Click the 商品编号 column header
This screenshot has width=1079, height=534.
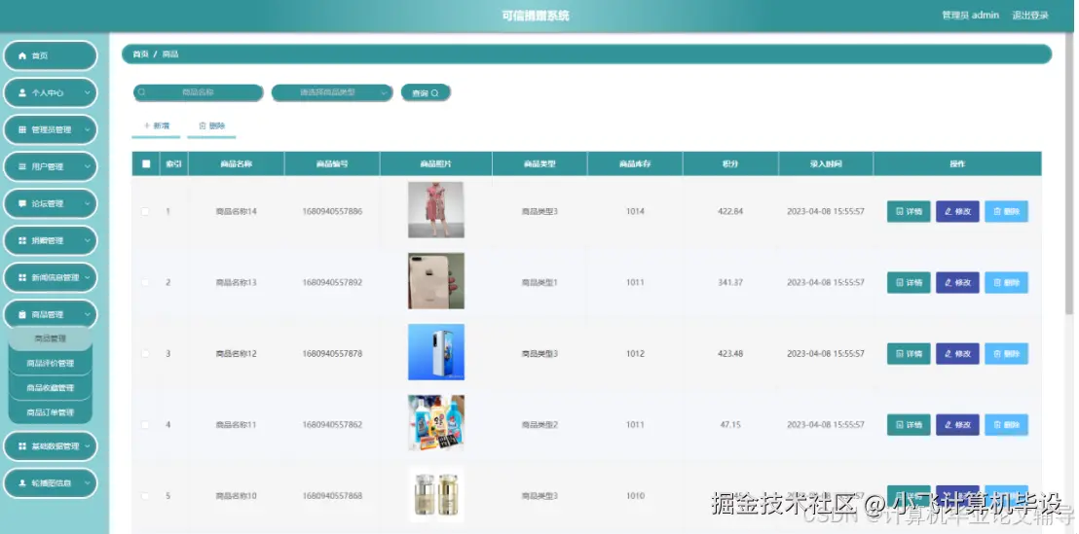point(332,164)
